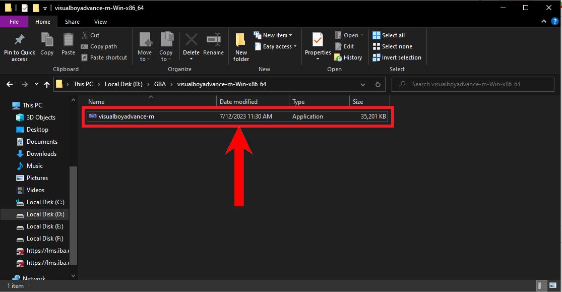Click Edit in ribbon Open group

coord(344,46)
